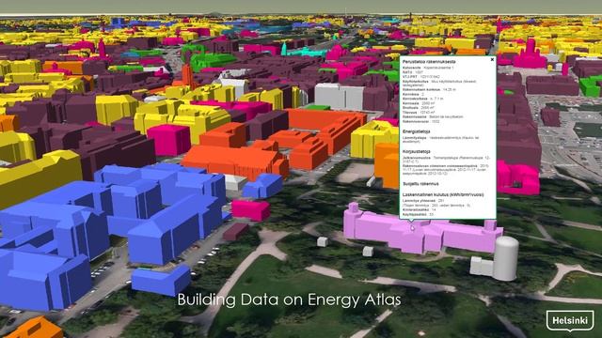
Task: Click the Helsinki logo badge
Action: [570, 320]
